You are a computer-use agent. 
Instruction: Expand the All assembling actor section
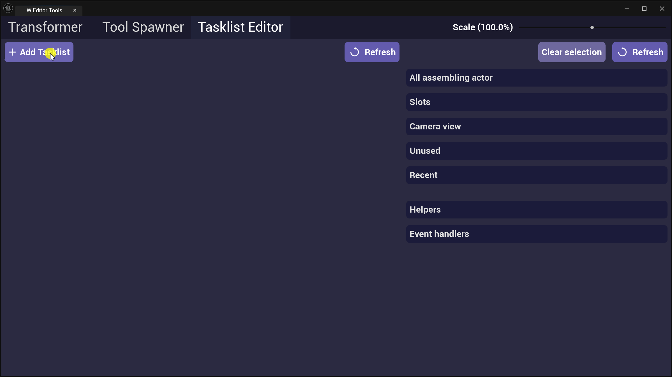pos(536,78)
